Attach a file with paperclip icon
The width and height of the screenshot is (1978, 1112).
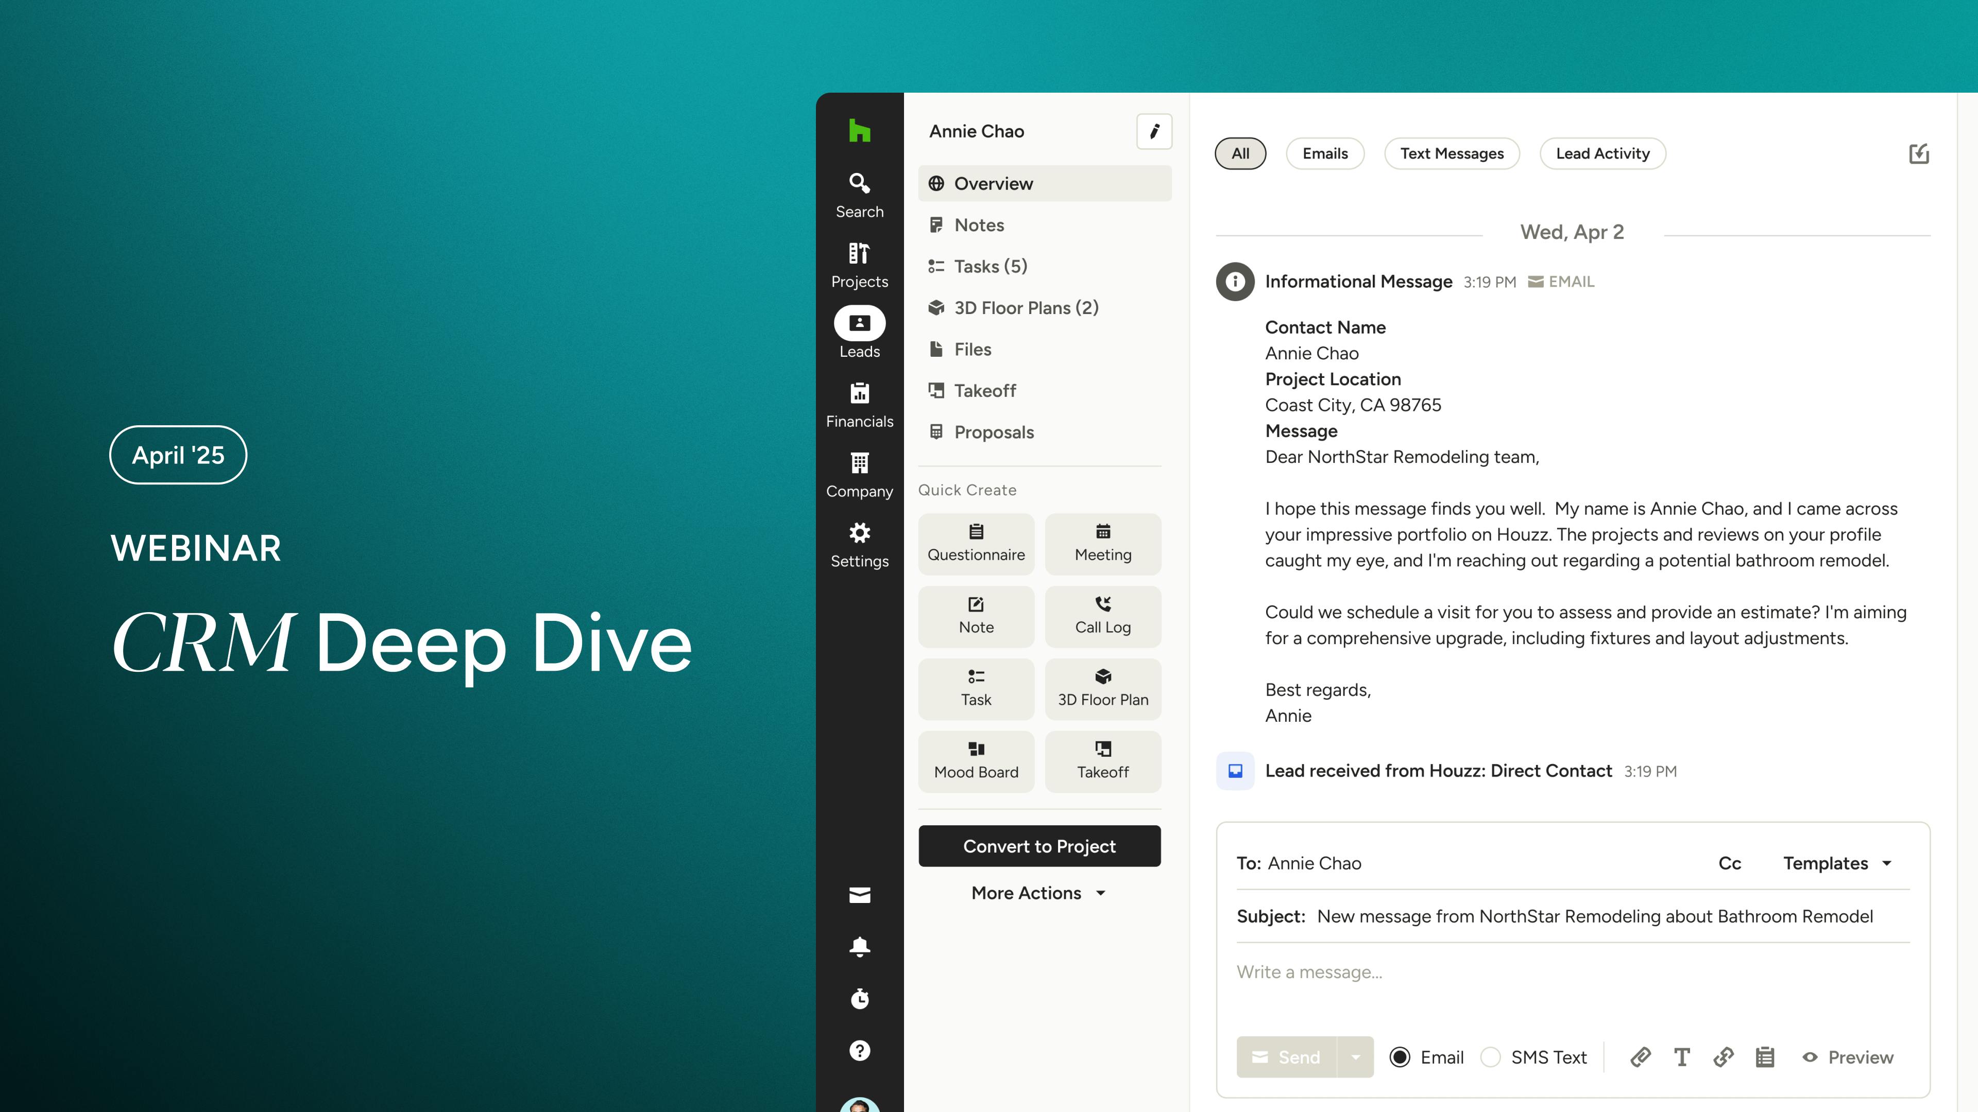1640,1057
